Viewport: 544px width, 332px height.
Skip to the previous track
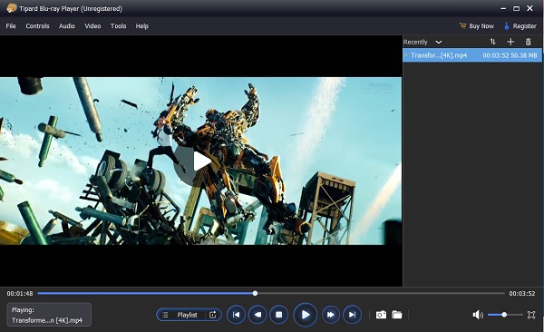pos(236,315)
